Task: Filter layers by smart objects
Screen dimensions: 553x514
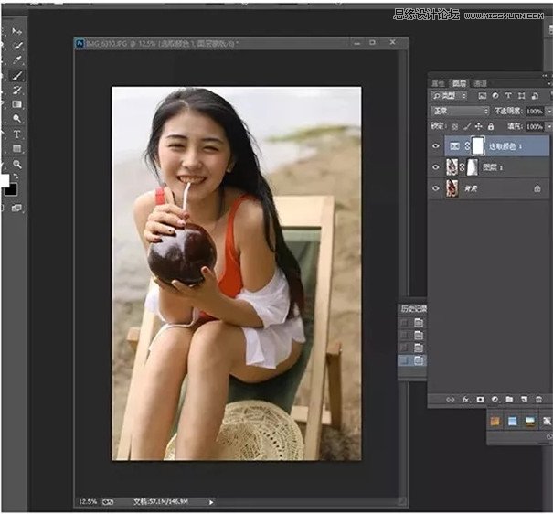Action: pos(535,96)
